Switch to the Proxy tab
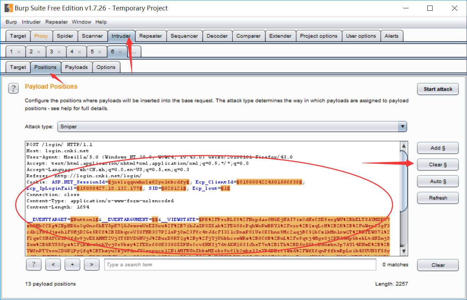 [41, 36]
